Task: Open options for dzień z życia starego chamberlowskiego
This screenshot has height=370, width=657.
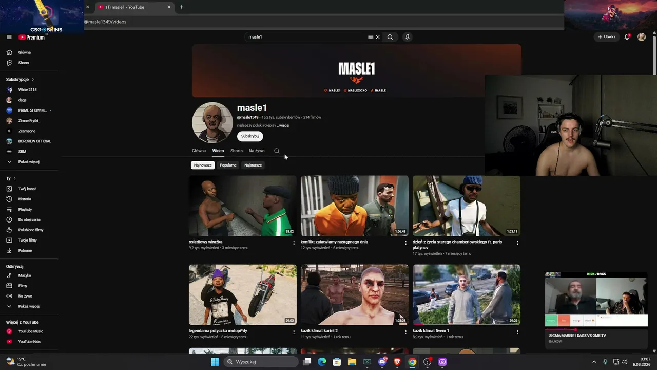Action: point(517,243)
